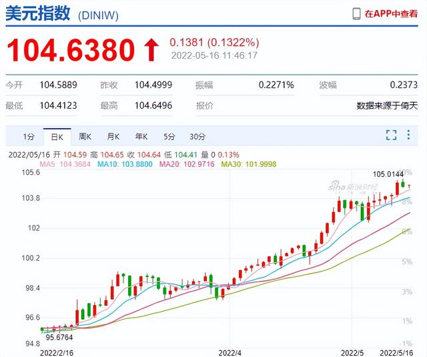427x357 pixels.
Task: Click the 105.6 y-axis label
Action: [x=31, y=173]
